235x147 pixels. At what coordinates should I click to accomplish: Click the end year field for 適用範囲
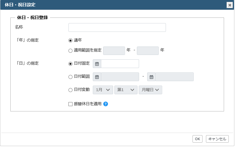[148, 51]
